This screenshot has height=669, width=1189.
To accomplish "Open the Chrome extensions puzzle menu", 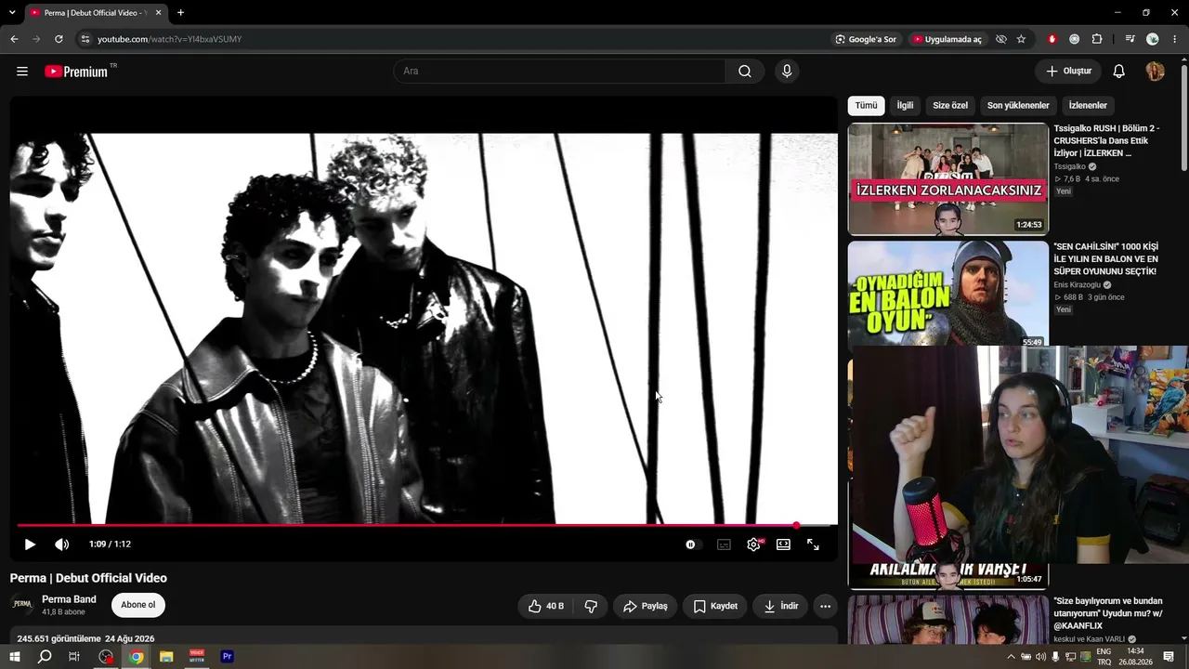I will (1097, 39).
